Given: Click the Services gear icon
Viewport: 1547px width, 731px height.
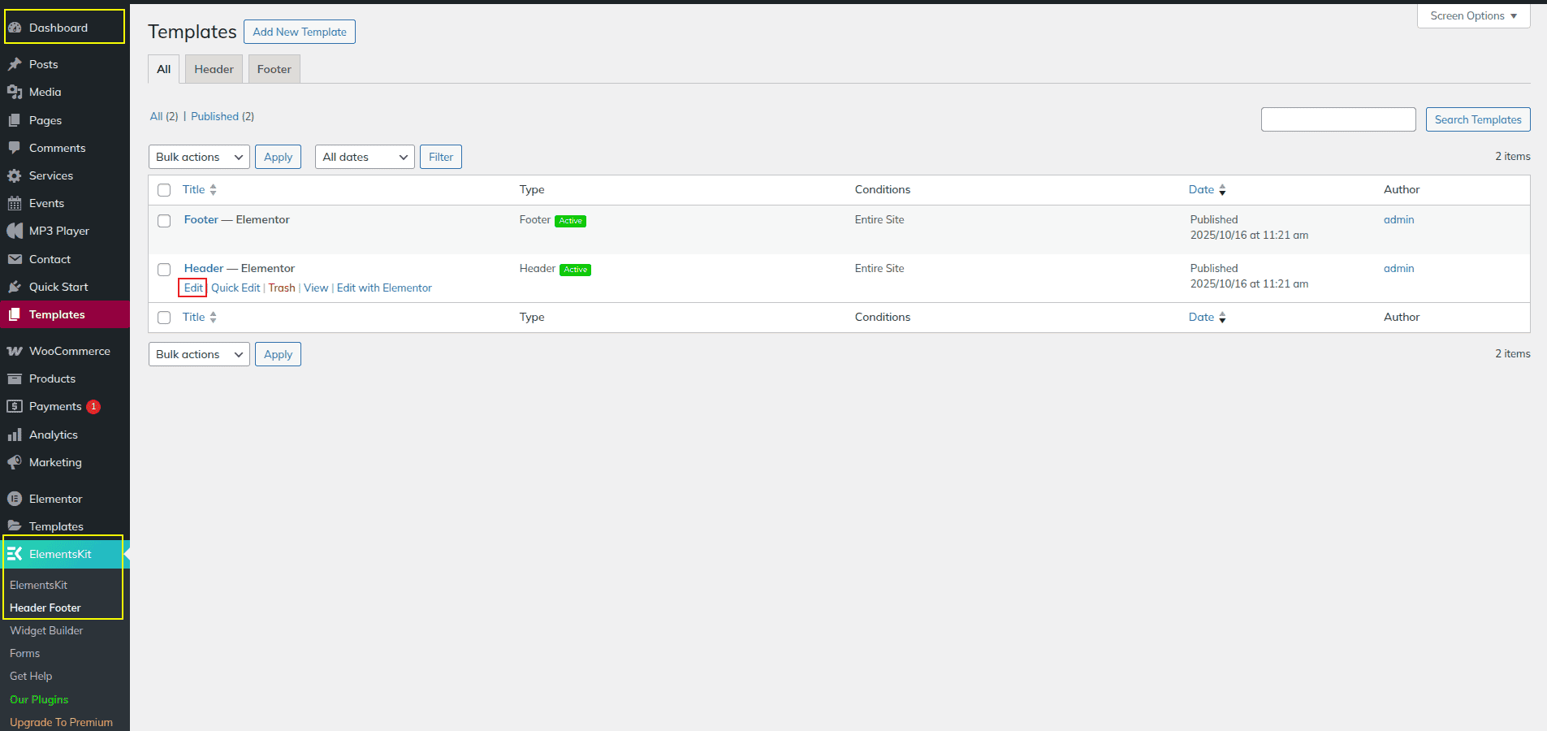Looking at the screenshot, I should 15,175.
